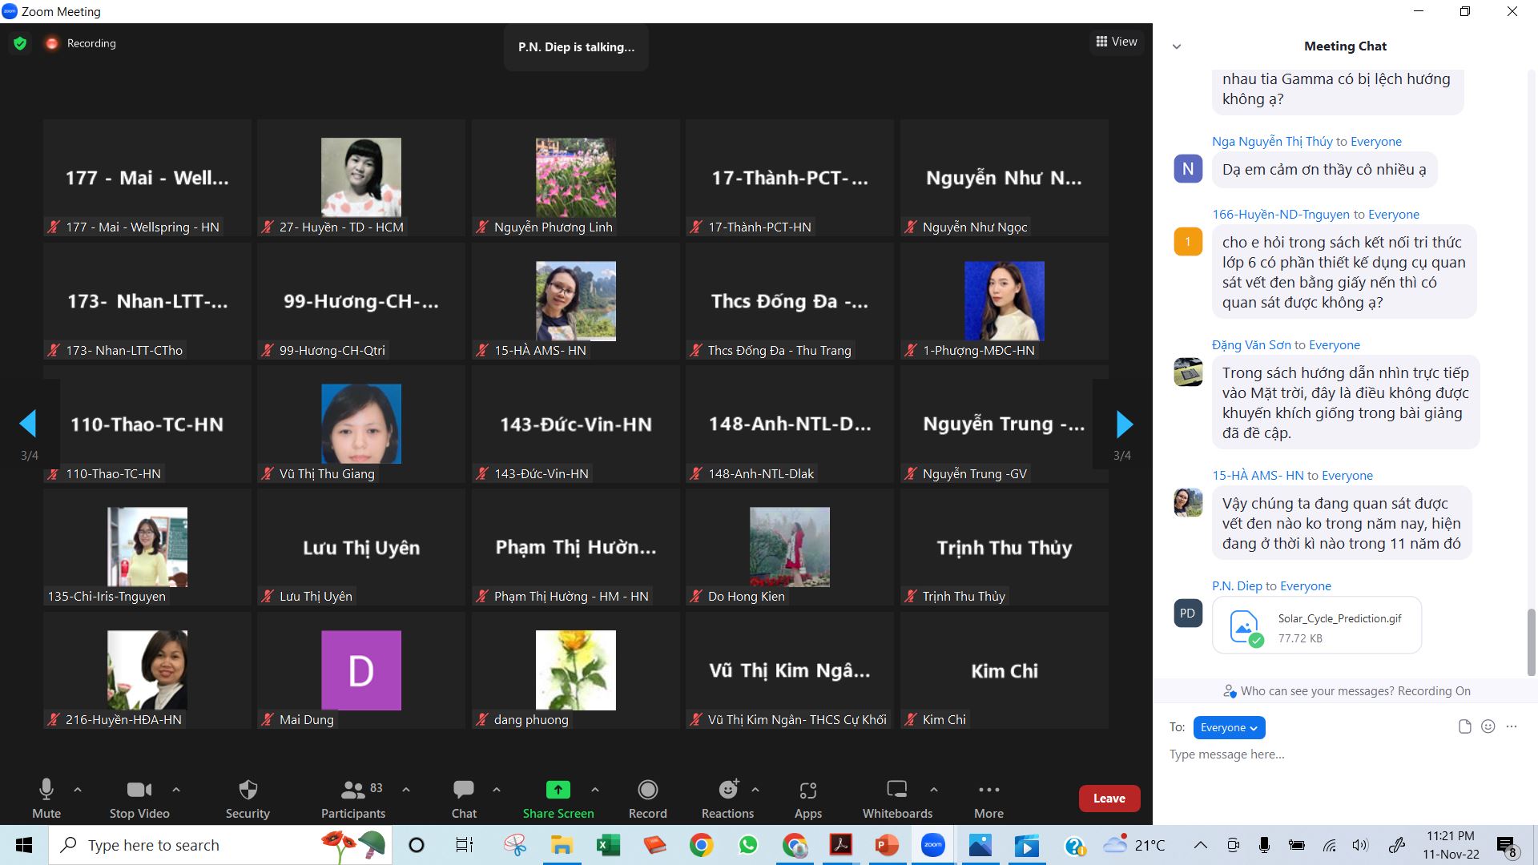Click sender name P.N. Diep in chat
1538x865 pixels.
click(1237, 586)
